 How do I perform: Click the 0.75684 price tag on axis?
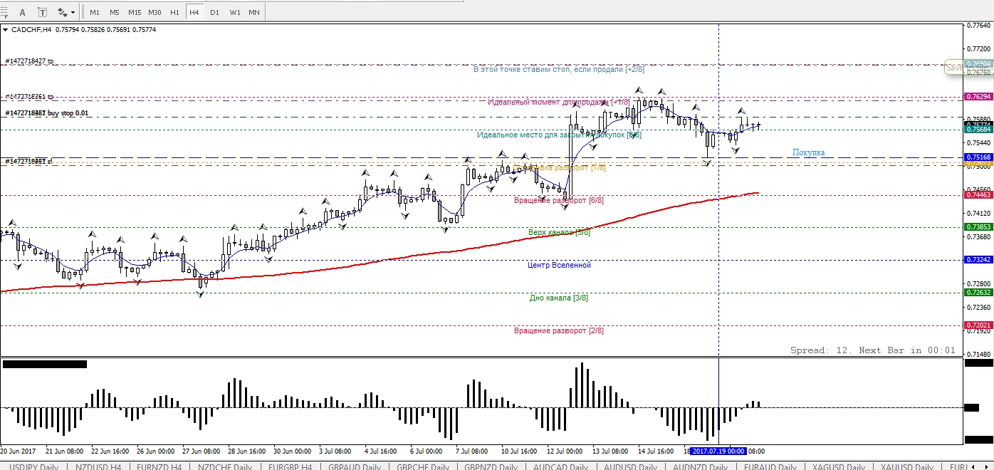click(x=978, y=129)
